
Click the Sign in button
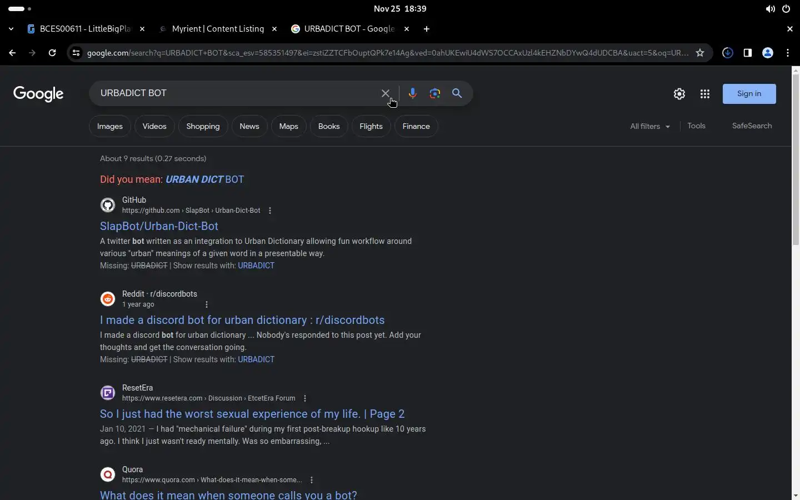click(x=749, y=94)
